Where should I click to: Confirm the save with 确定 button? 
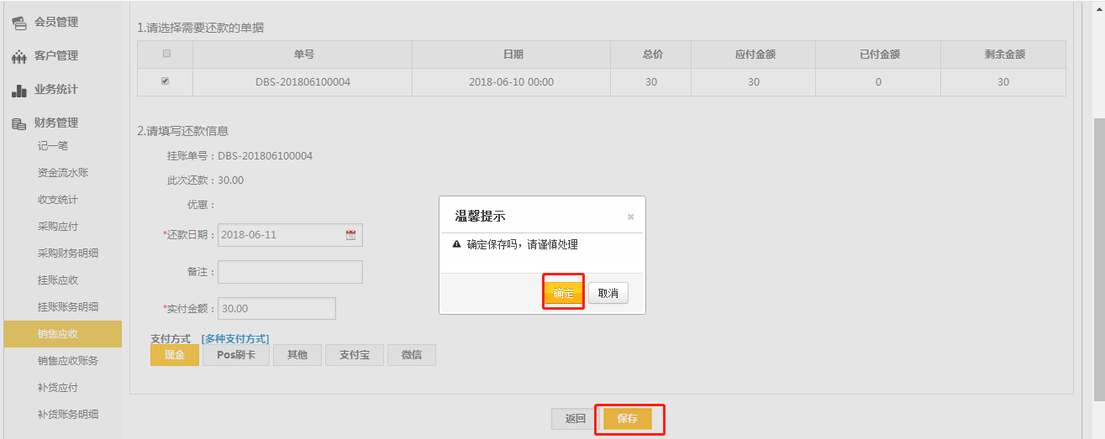tap(563, 293)
